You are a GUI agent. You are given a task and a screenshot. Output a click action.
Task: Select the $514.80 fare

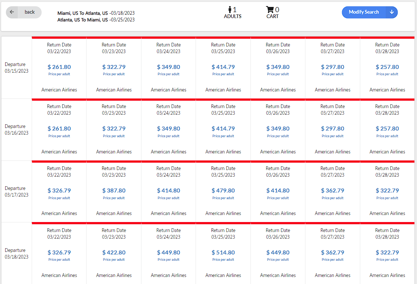(x=223, y=253)
